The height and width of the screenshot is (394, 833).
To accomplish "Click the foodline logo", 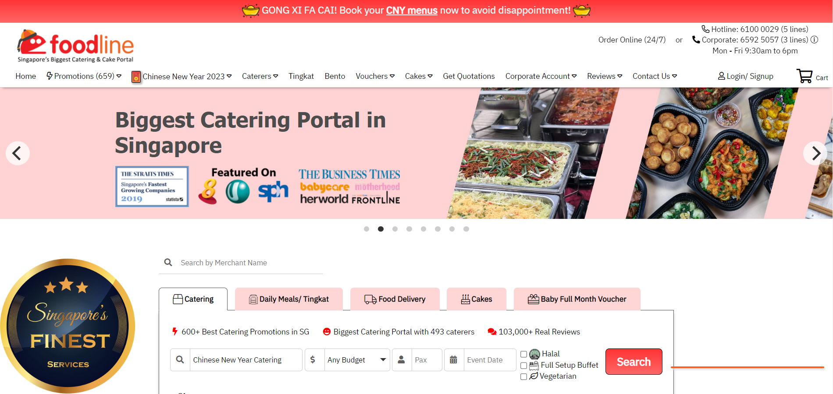I will click(x=75, y=46).
